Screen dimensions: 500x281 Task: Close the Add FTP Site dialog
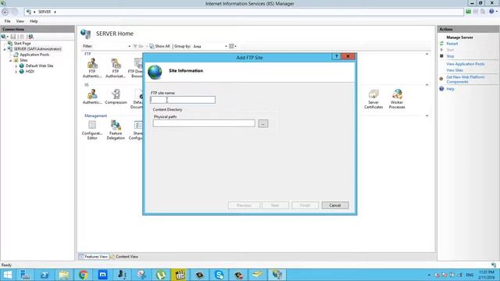[348, 57]
